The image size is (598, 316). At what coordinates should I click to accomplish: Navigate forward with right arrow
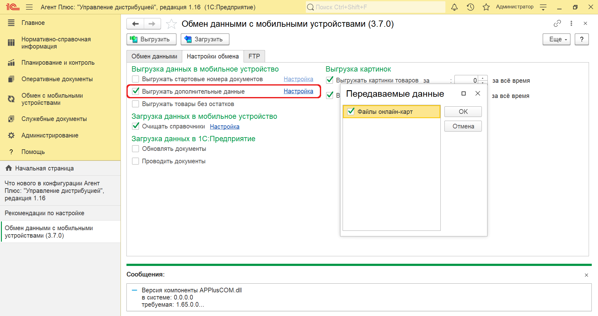[152, 24]
